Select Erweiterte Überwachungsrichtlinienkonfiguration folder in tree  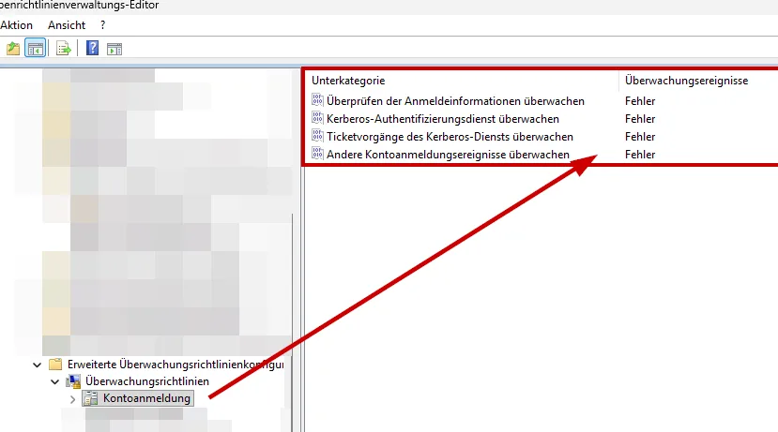pyautogui.click(x=175, y=364)
